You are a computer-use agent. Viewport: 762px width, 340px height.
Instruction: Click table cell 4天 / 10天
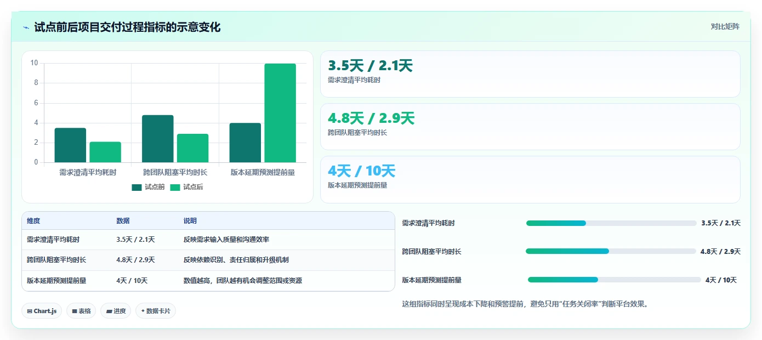tap(132, 281)
